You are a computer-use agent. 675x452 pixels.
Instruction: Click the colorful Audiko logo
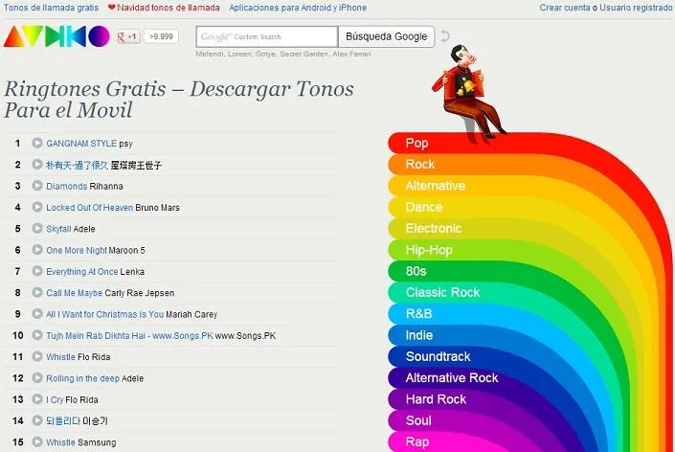pos(56,36)
